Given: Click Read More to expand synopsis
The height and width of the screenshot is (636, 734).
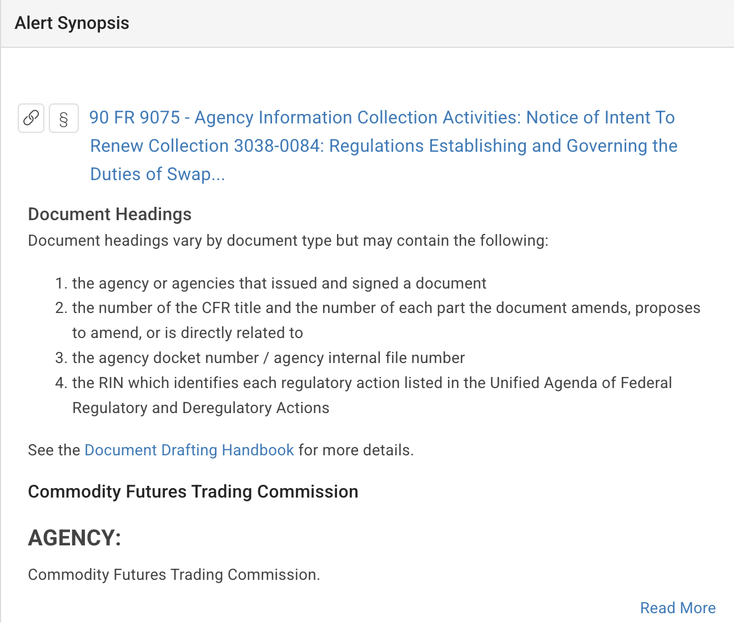Looking at the screenshot, I should (x=677, y=608).
